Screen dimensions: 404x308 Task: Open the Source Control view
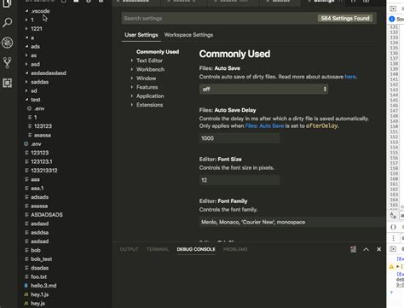(8, 62)
